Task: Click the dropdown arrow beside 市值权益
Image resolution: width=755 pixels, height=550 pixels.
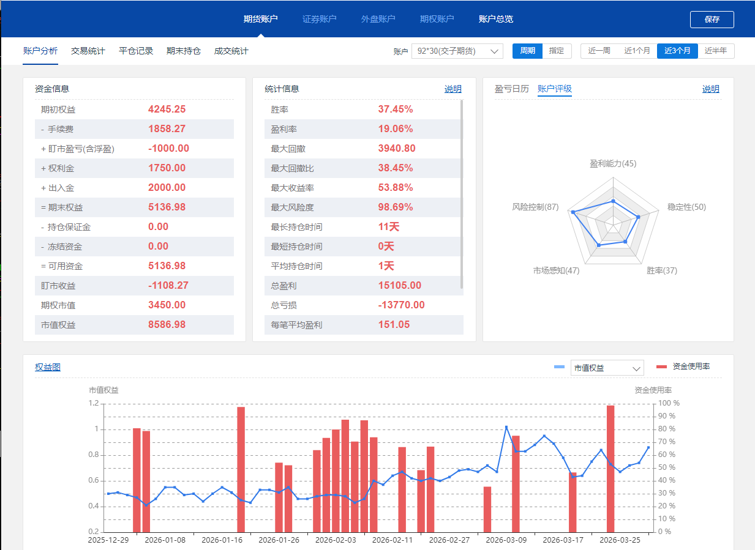Action: coord(636,368)
